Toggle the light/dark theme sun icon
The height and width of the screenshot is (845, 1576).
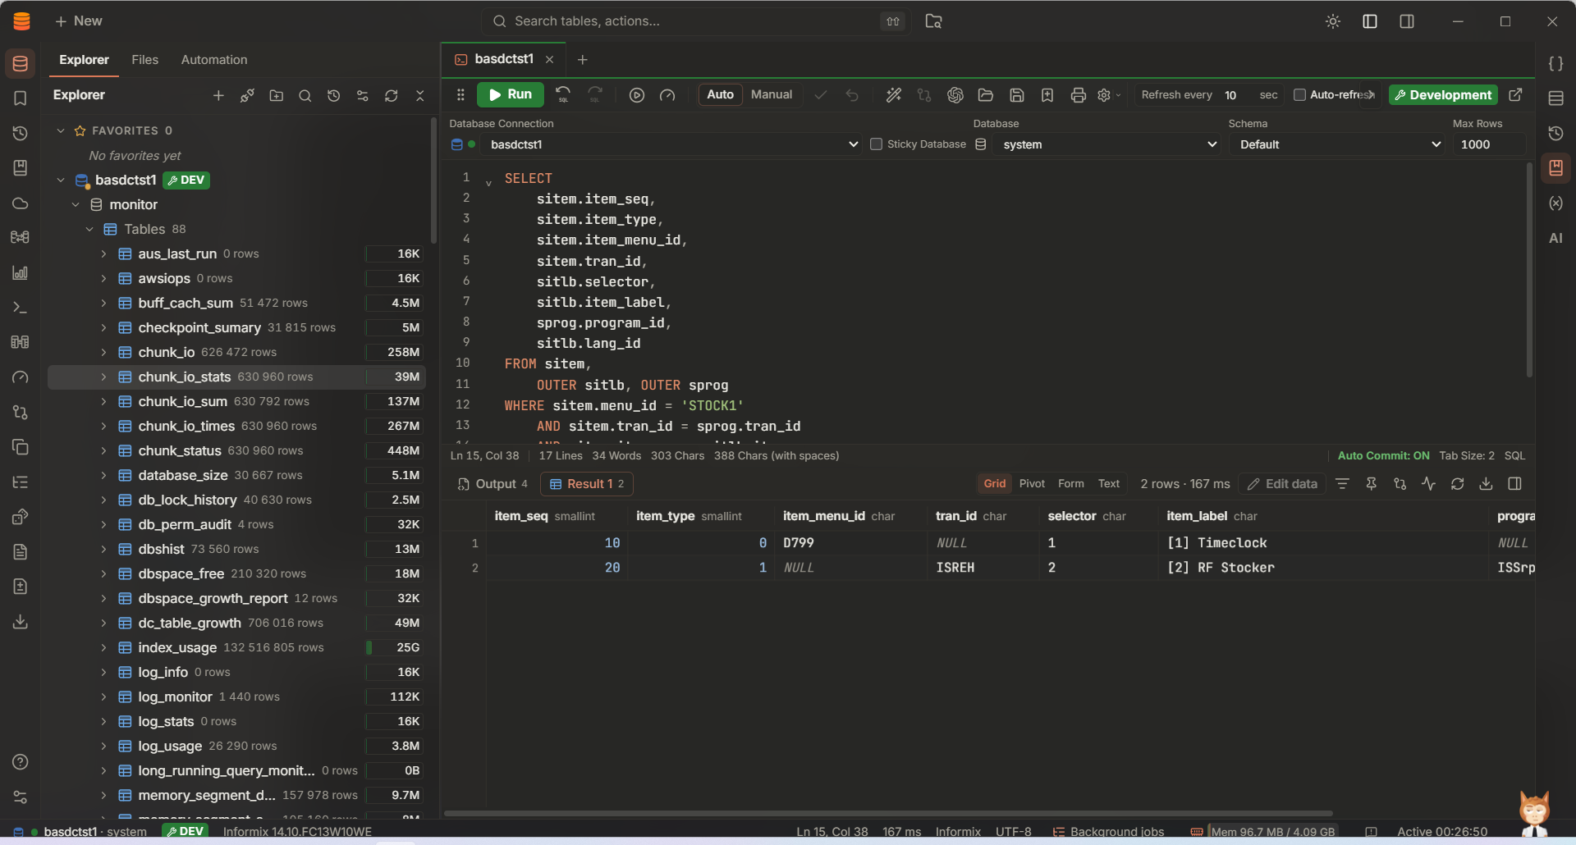1333,21
